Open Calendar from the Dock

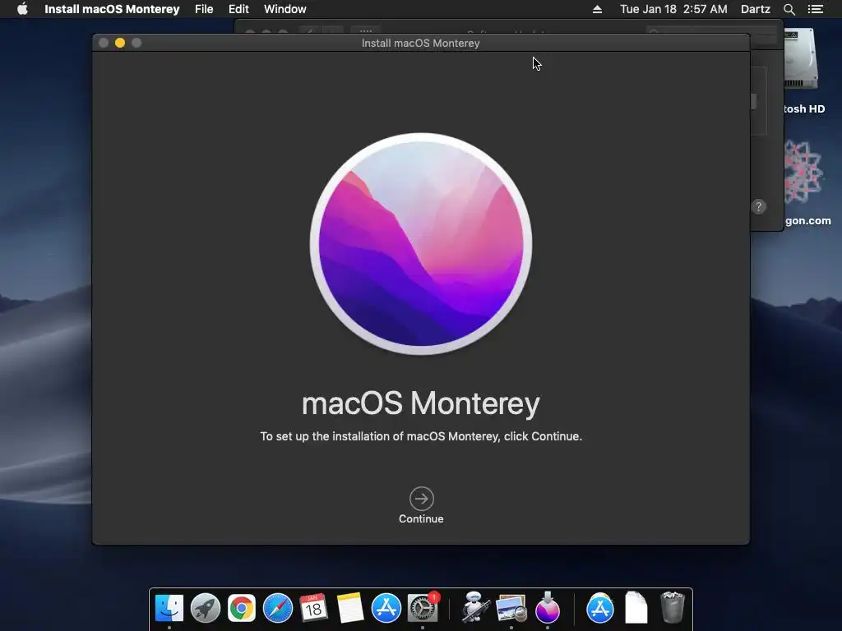[x=313, y=609]
